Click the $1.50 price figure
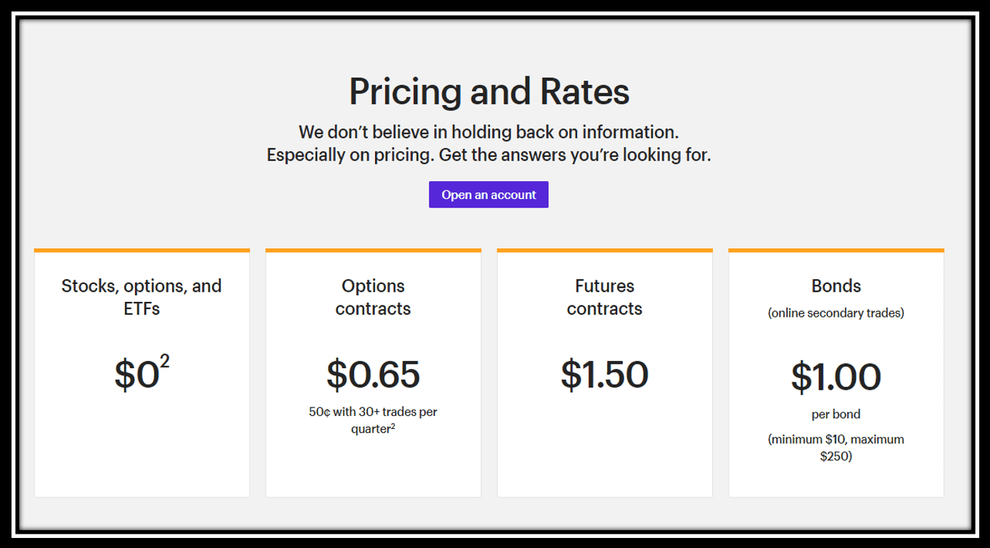The width and height of the screenshot is (990, 548). point(604,375)
